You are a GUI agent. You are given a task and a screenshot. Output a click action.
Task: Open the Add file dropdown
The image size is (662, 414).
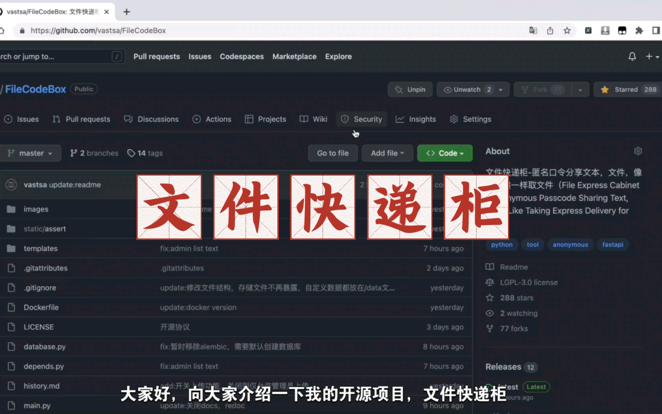[387, 153]
